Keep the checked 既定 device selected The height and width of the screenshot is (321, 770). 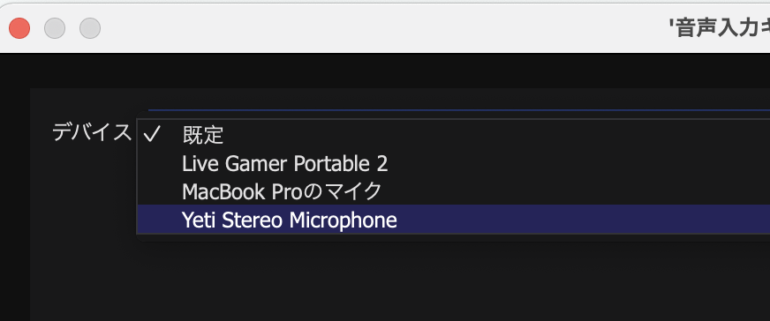click(x=453, y=135)
